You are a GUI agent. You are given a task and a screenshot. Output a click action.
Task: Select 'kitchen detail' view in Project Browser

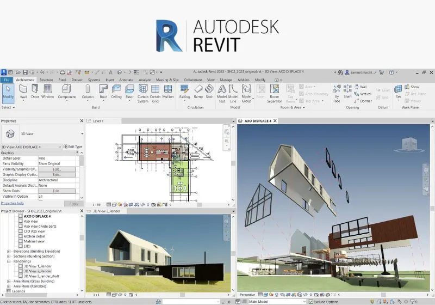[x=34, y=236]
